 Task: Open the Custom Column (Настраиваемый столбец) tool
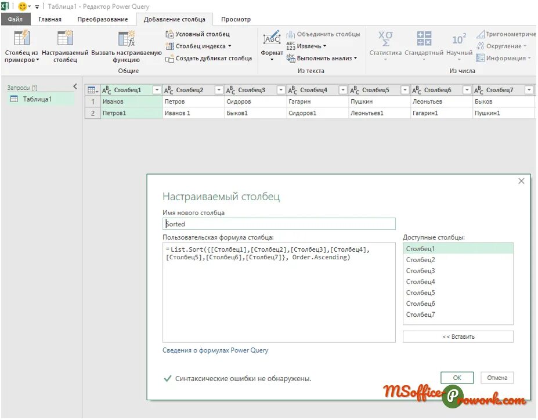(x=65, y=46)
